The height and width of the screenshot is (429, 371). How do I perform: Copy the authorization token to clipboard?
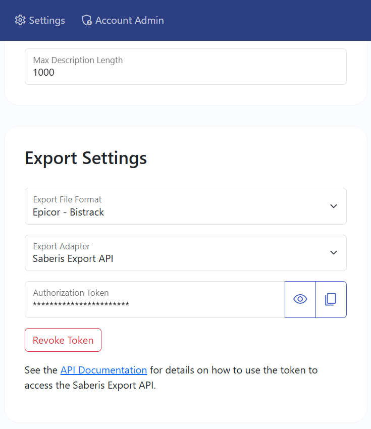coord(331,299)
